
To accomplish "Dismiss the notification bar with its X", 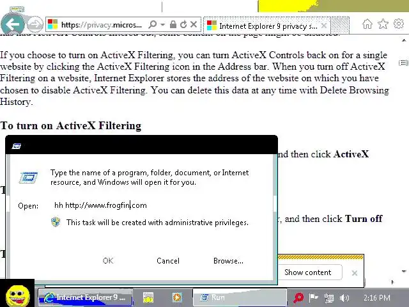I will pyautogui.click(x=355, y=273).
